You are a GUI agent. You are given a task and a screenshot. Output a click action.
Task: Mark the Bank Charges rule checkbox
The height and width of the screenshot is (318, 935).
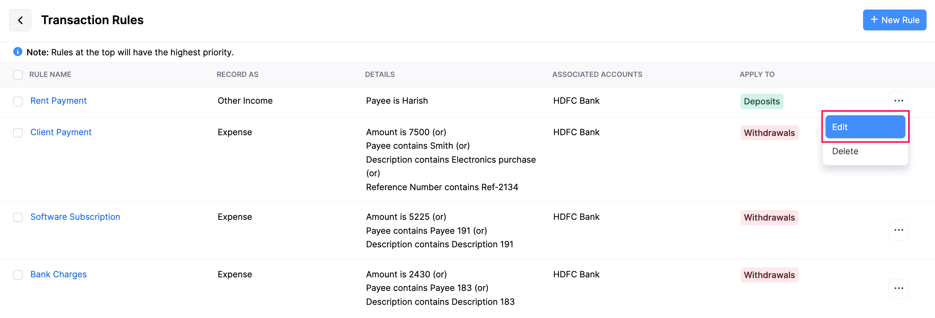(18, 275)
